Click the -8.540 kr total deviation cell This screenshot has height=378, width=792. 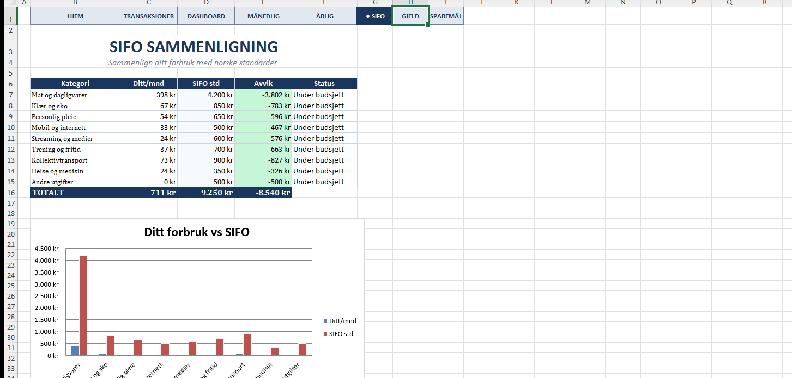pos(263,193)
